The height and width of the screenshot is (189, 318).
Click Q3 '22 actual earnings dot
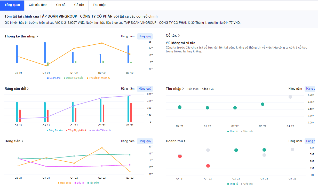coord(263,104)
